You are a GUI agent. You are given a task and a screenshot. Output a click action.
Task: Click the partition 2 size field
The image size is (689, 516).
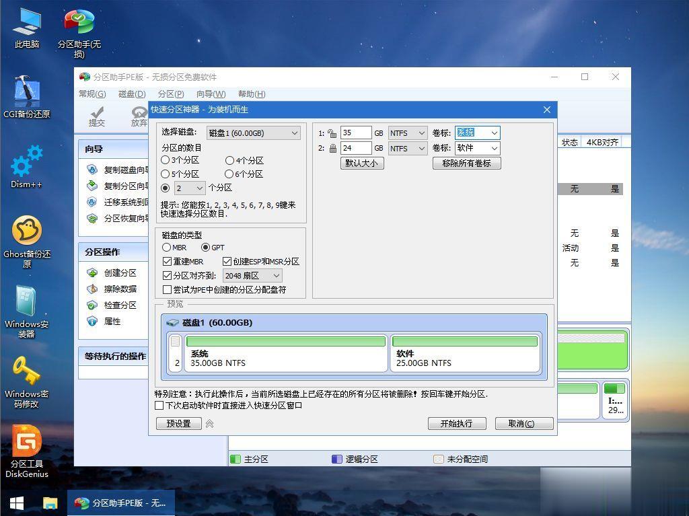[356, 148]
